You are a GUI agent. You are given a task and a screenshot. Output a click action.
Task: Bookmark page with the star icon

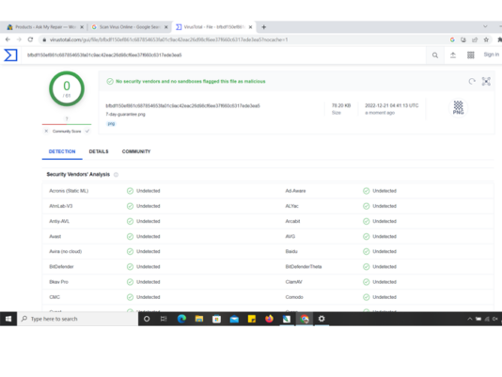click(x=486, y=39)
